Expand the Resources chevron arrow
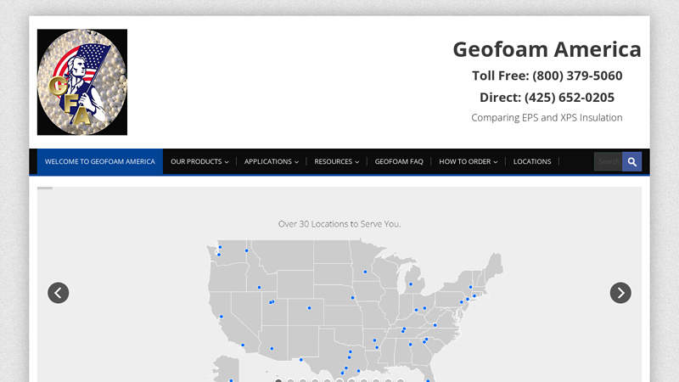Screen dimensions: 679x382 (x=357, y=162)
